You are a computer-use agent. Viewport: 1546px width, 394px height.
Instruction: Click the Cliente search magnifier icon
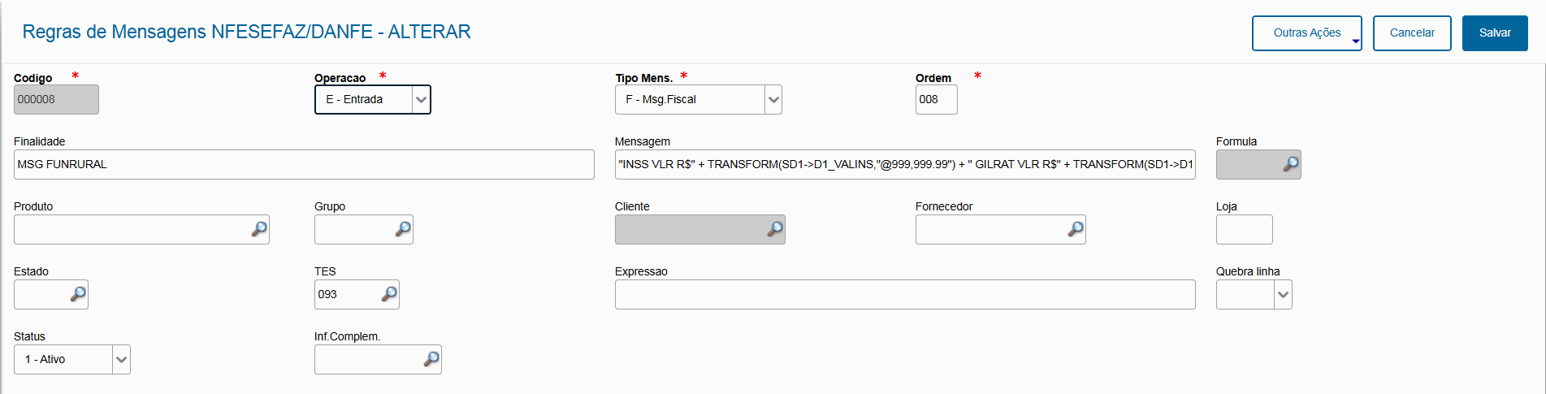775,229
